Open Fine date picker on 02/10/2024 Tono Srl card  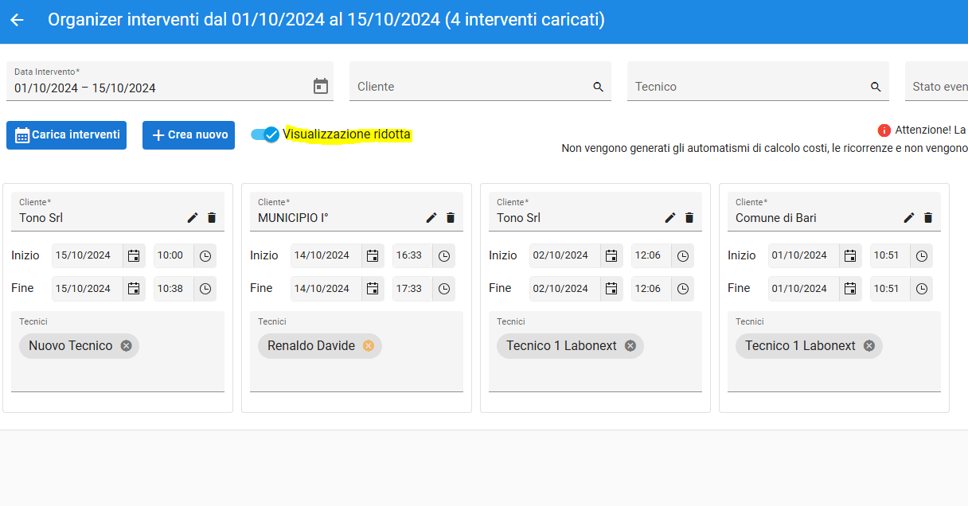611,289
